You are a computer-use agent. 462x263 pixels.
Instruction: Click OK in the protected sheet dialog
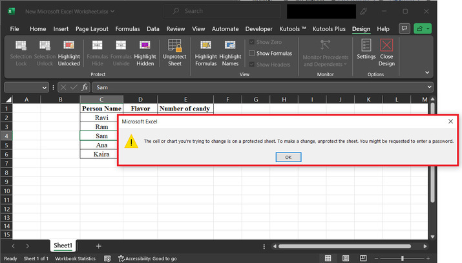pos(288,157)
